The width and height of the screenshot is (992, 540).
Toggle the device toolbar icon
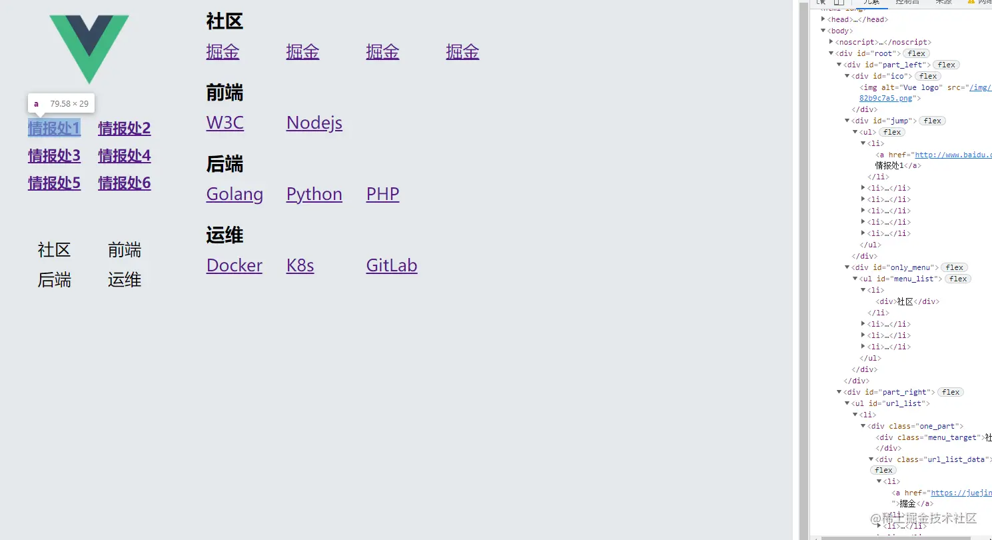839,2
